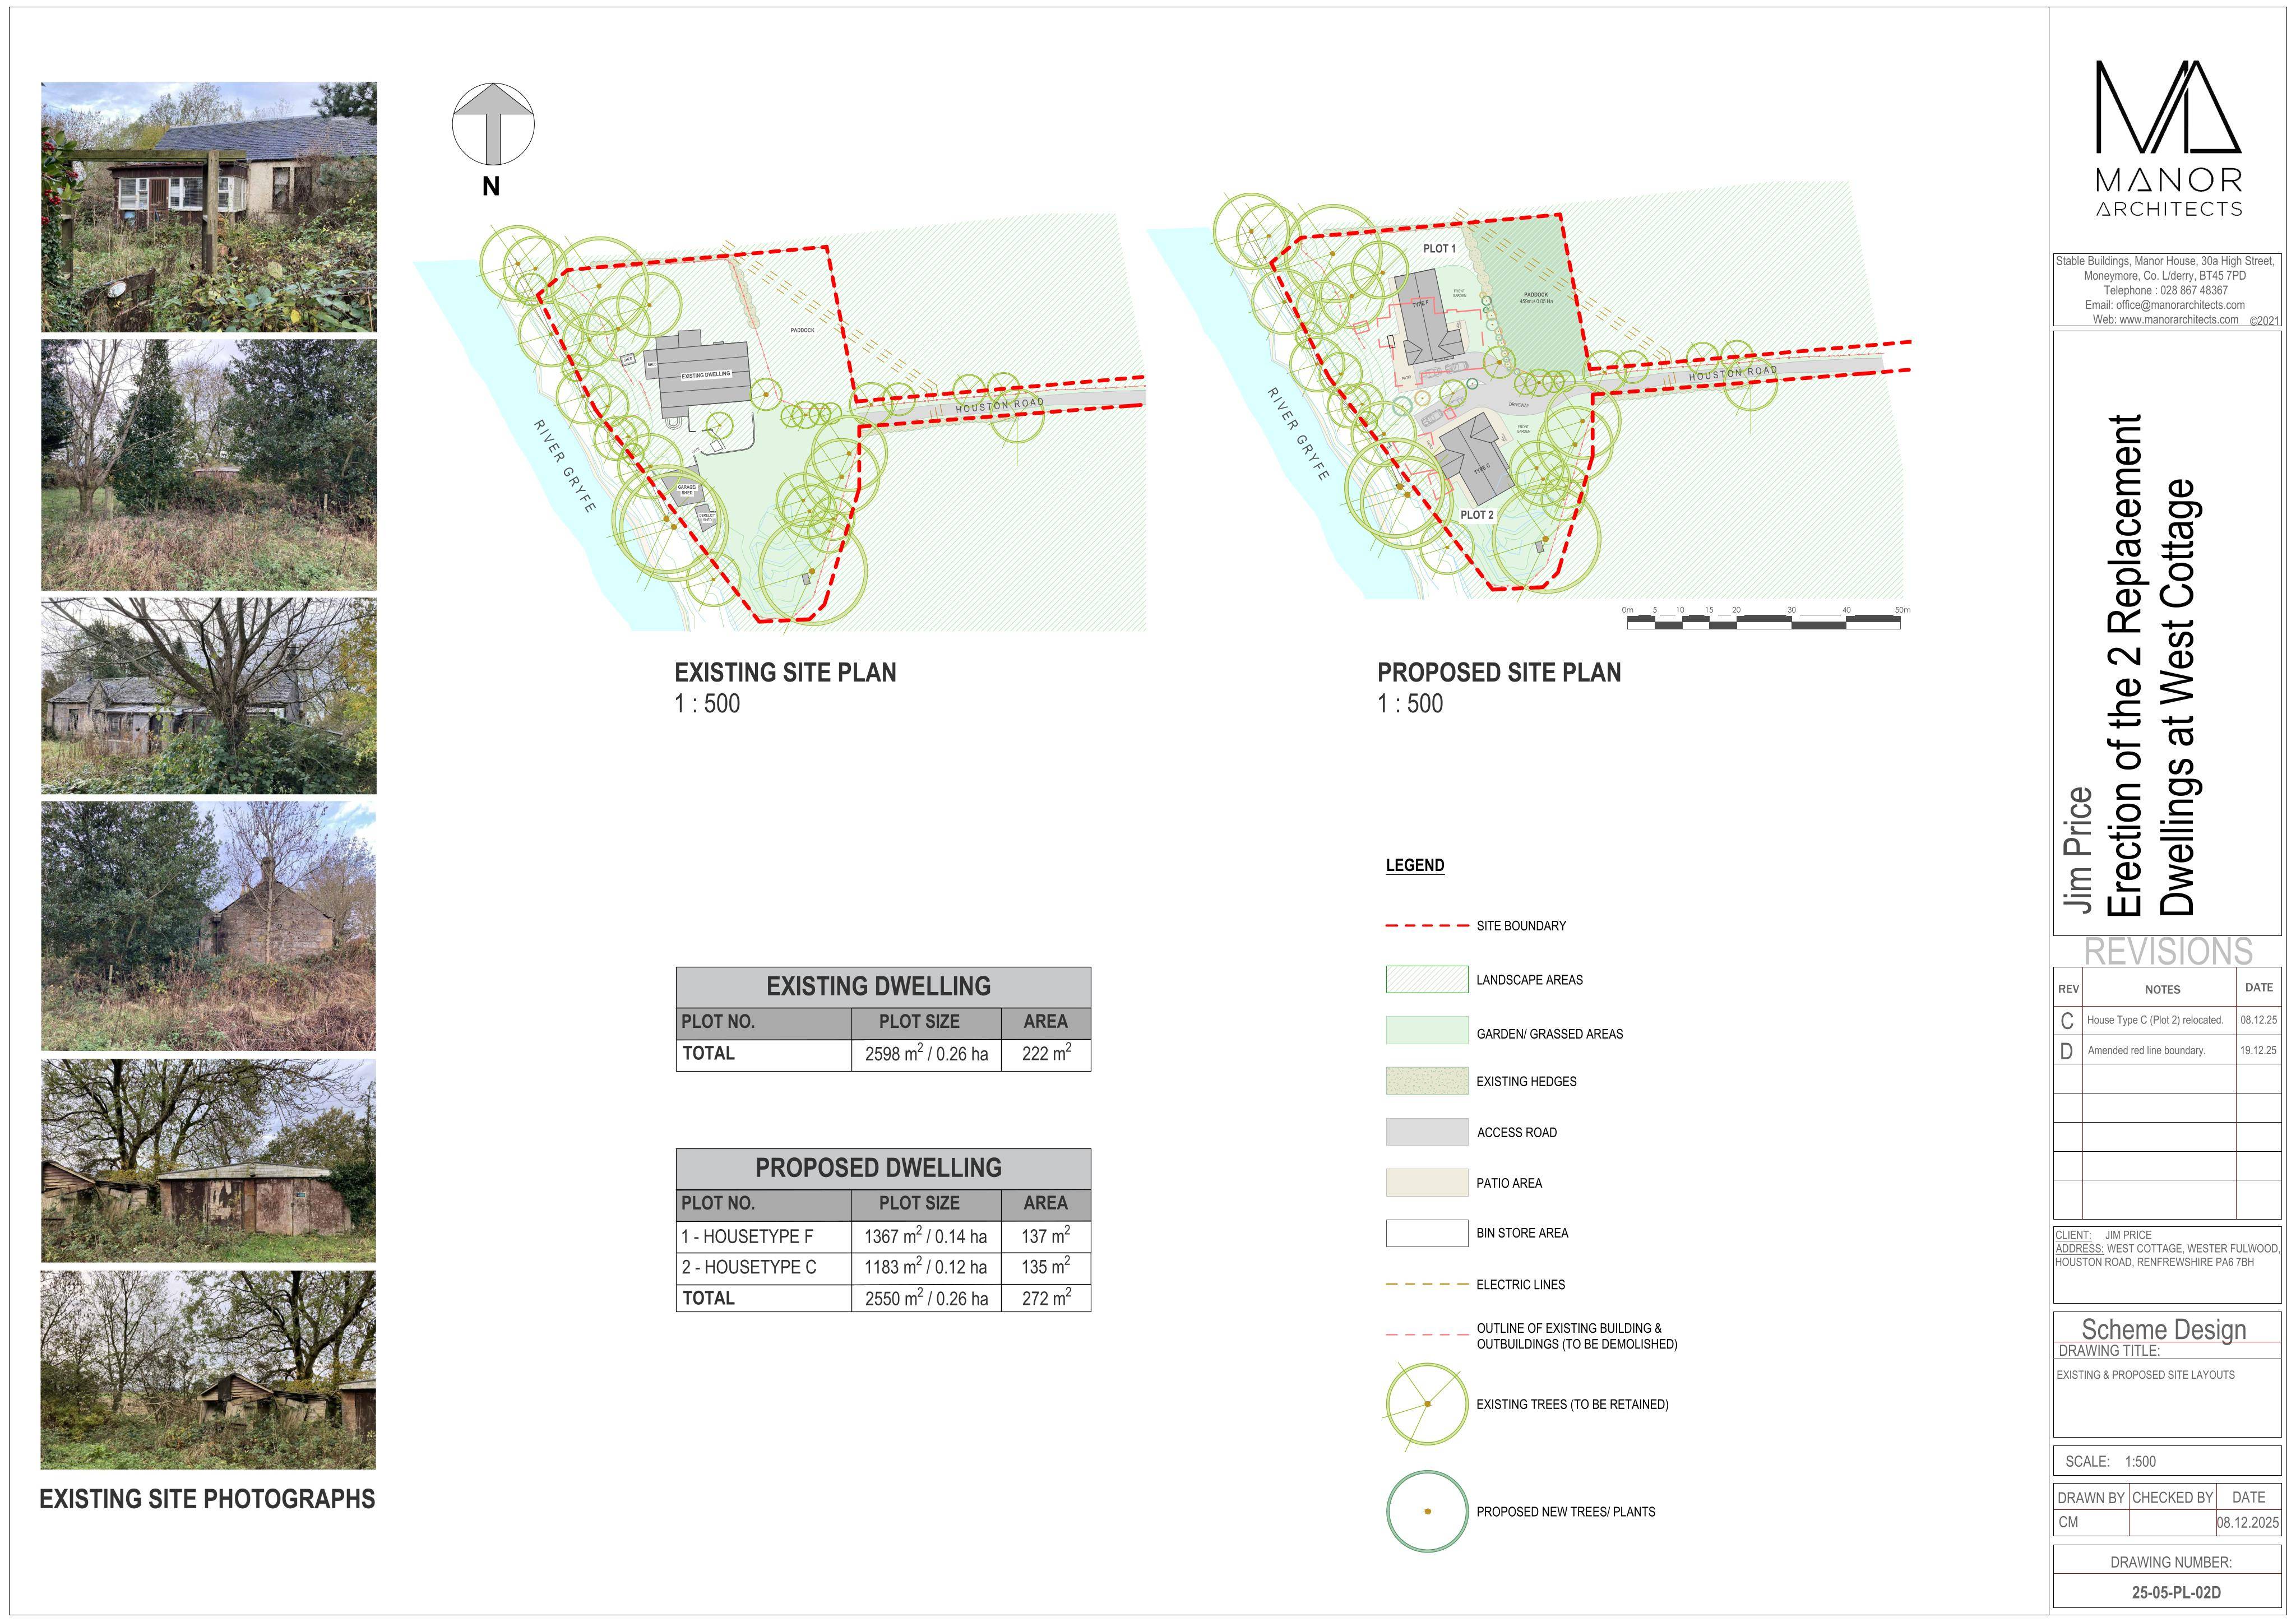Pick the Landscape Areas hatched swatch

click(1427, 980)
